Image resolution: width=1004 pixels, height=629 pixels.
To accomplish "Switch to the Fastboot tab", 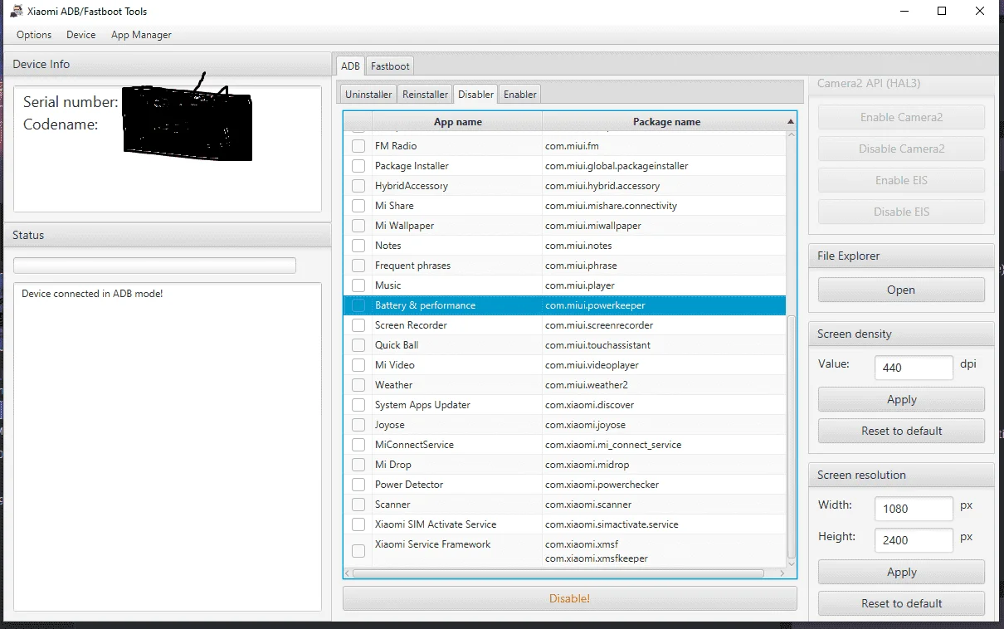I will coord(390,66).
